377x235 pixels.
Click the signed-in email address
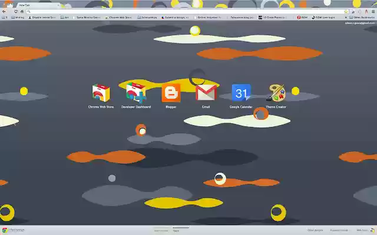pos(360,23)
